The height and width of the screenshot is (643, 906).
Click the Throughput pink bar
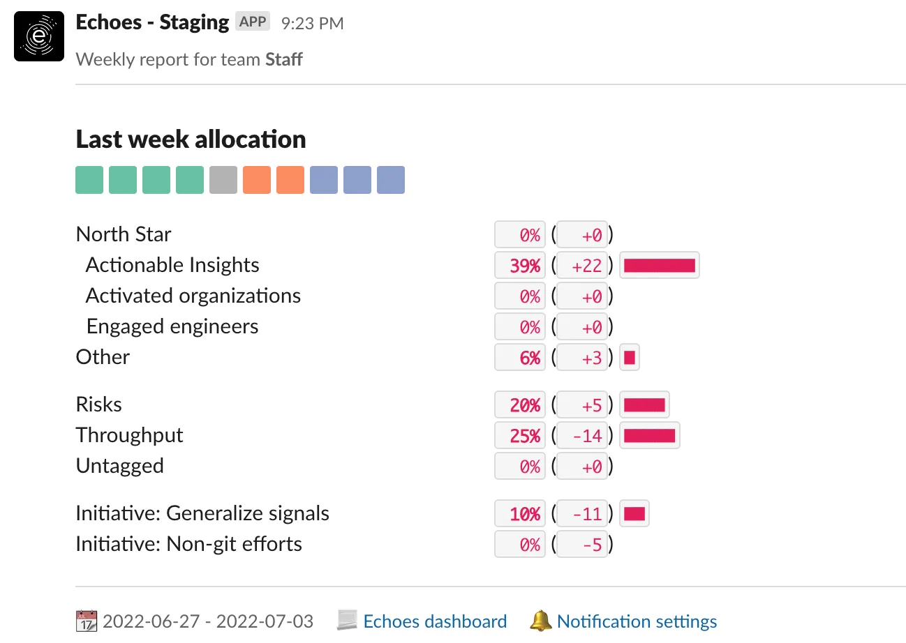649,436
